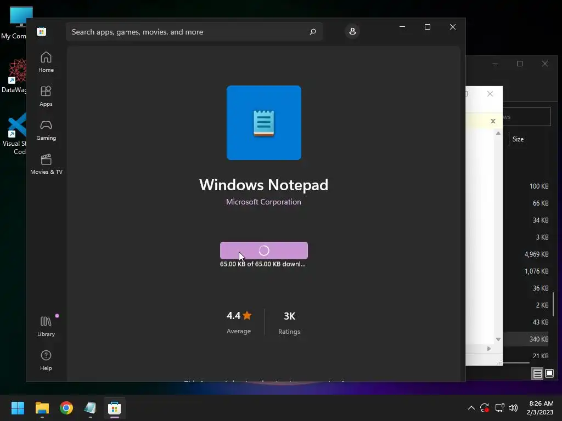Switch Explorer to large icons view

549,374
